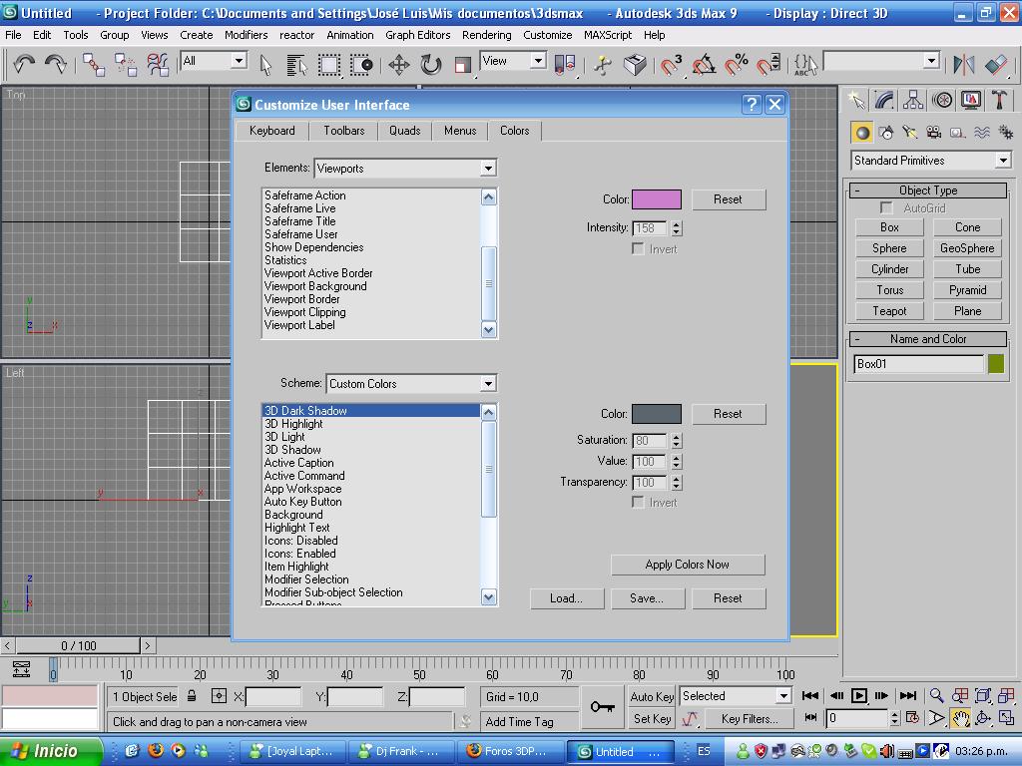This screenshot has width=1022, height=766.
Task: Select the Select and Link tool
Action: click(94, 65)
